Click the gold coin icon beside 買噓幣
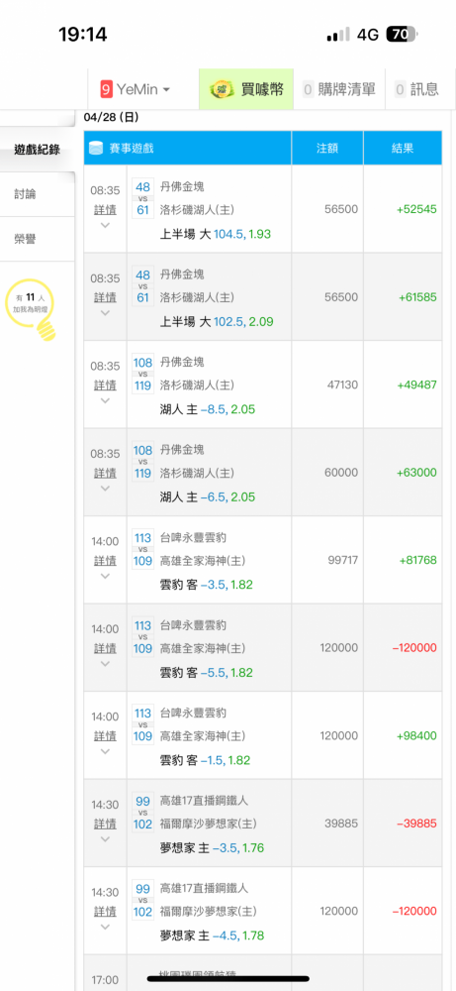The height and width of the screenshot is (991, 456). pyautogui.click(x=222, y=90)
